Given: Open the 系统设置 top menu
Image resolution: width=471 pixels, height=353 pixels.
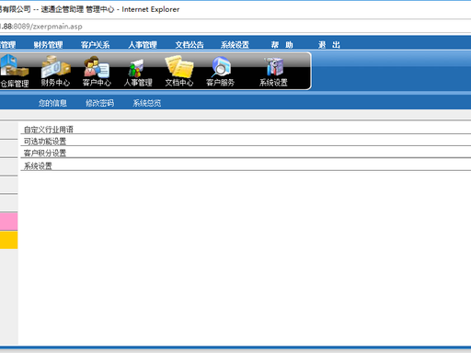Looking at the screenshot, I should (235, 45).
